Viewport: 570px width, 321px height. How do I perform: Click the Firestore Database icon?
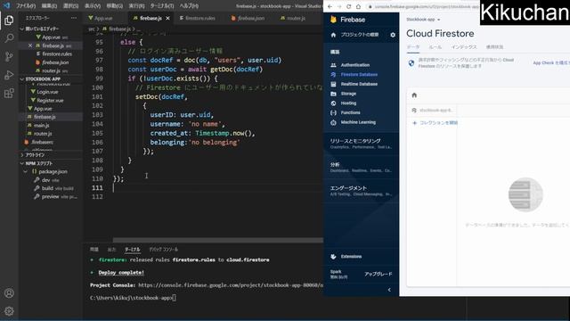coord(333,74)
